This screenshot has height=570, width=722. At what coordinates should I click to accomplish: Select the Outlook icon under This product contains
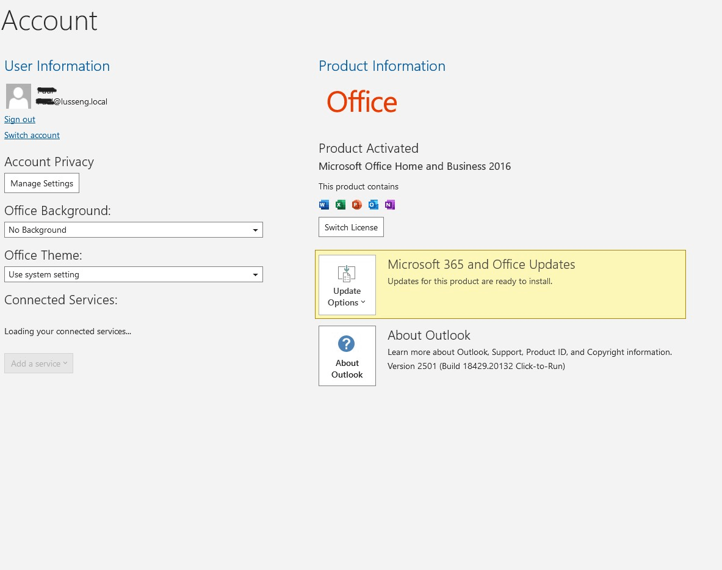pos(373,205)
